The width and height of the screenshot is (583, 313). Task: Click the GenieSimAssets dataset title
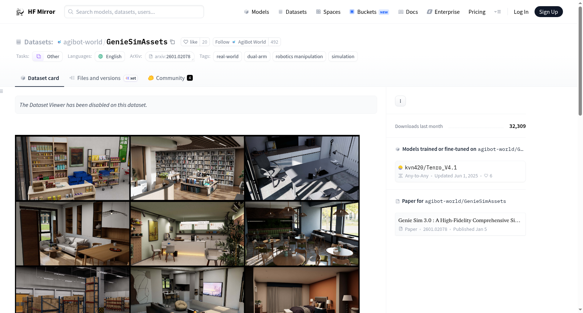point(137,42)
